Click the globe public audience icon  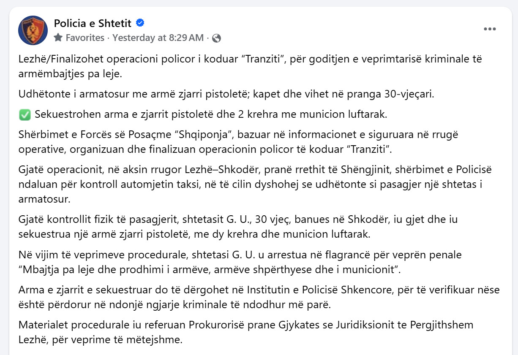click(216, 38)
